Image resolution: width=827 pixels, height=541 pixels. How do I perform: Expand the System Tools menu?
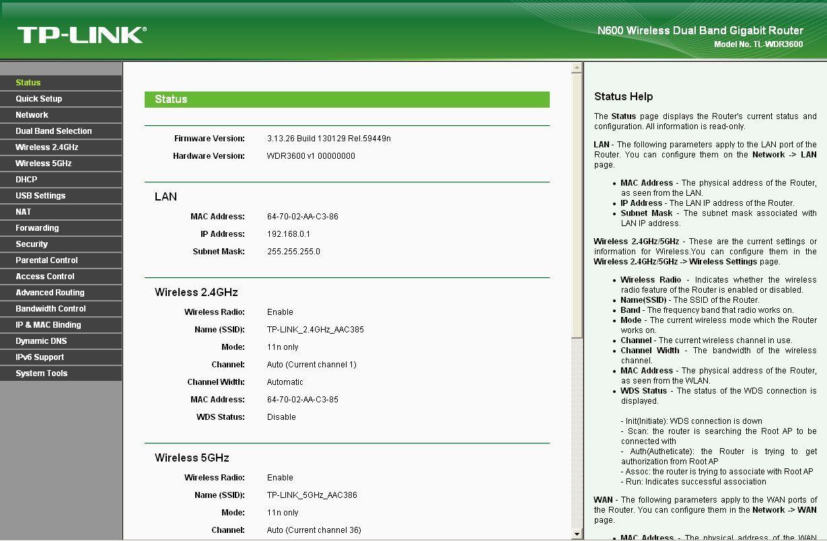(x=42, y=373)
